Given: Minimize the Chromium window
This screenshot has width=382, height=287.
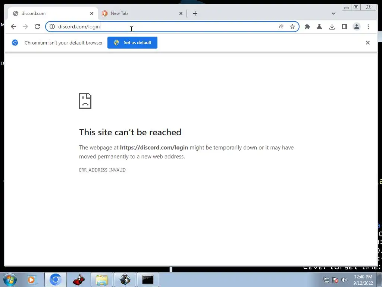Looking at the screenshot, I should [347, 7].
